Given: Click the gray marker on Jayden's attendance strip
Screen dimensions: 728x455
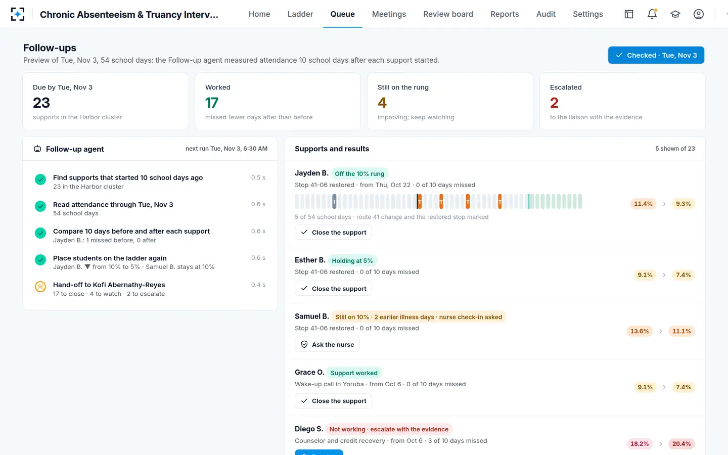Looking at the screenshot, I should [334, 202].
